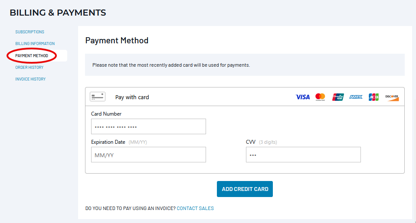Click the Mastercard logo
This screenshot has height=223, width=416.
coord(320,97)
